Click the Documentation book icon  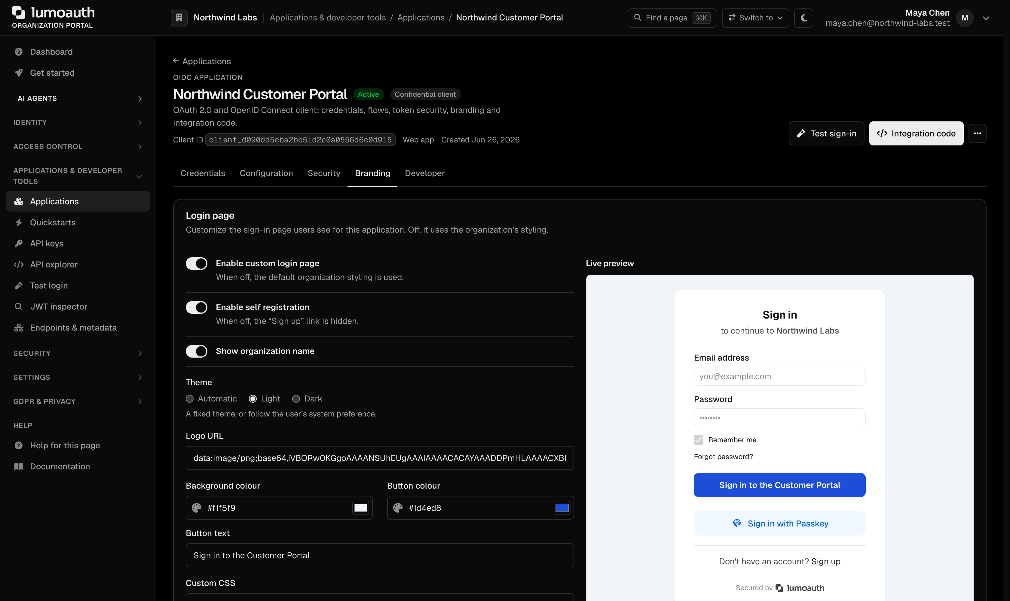[x=19, y=467]
